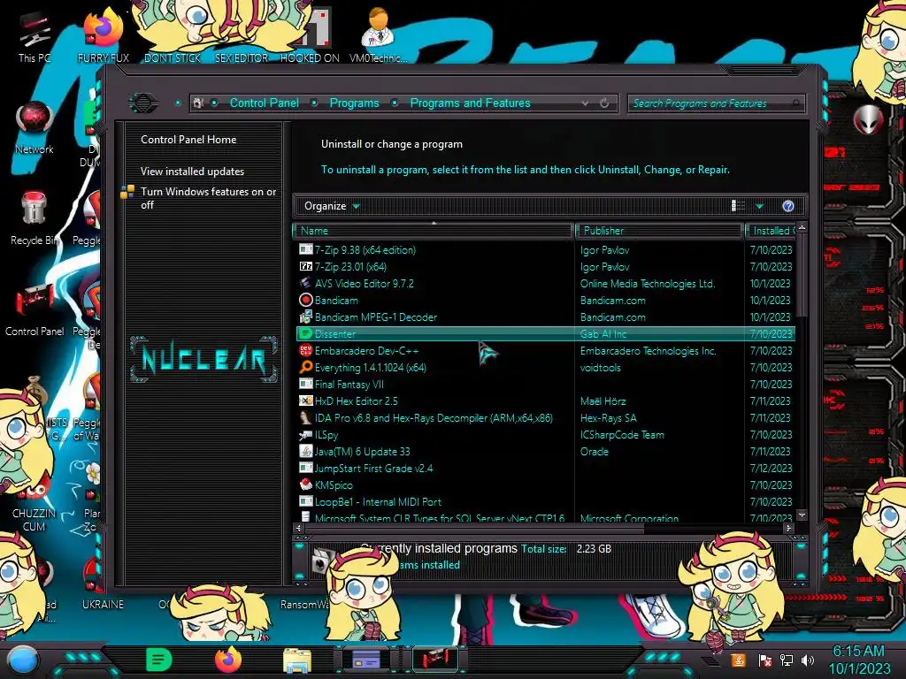
Task: Click the 7-Zip 23.01 program icon
Action: pyautogui.click(x=305, y=267)
